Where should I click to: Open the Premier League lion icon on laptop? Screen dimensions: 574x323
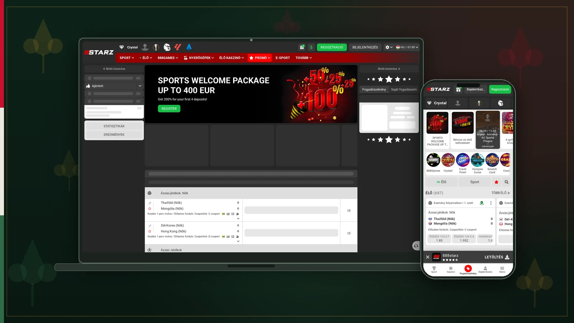point(167,47)
